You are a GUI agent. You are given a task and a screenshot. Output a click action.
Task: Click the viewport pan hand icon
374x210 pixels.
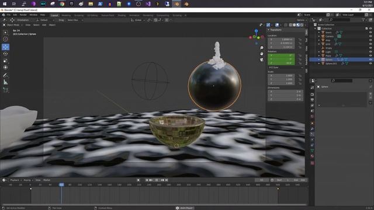pyautogui.click(x=262, y=54)
